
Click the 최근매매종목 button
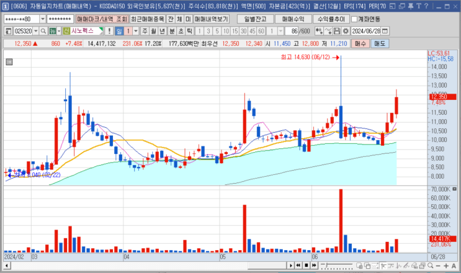pos(147,19)
